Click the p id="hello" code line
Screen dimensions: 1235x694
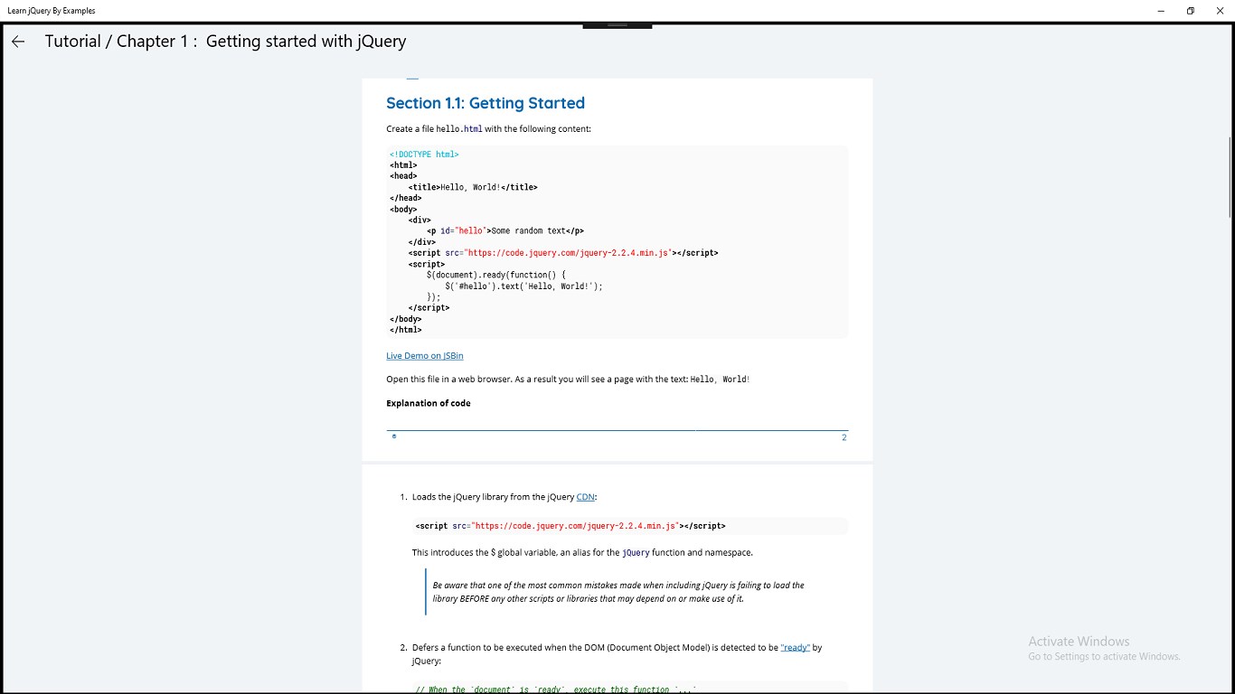pyautogui.click(x=505, y=230)
